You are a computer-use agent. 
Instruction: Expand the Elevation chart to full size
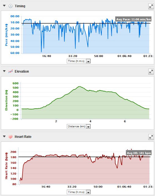point(151,71)
